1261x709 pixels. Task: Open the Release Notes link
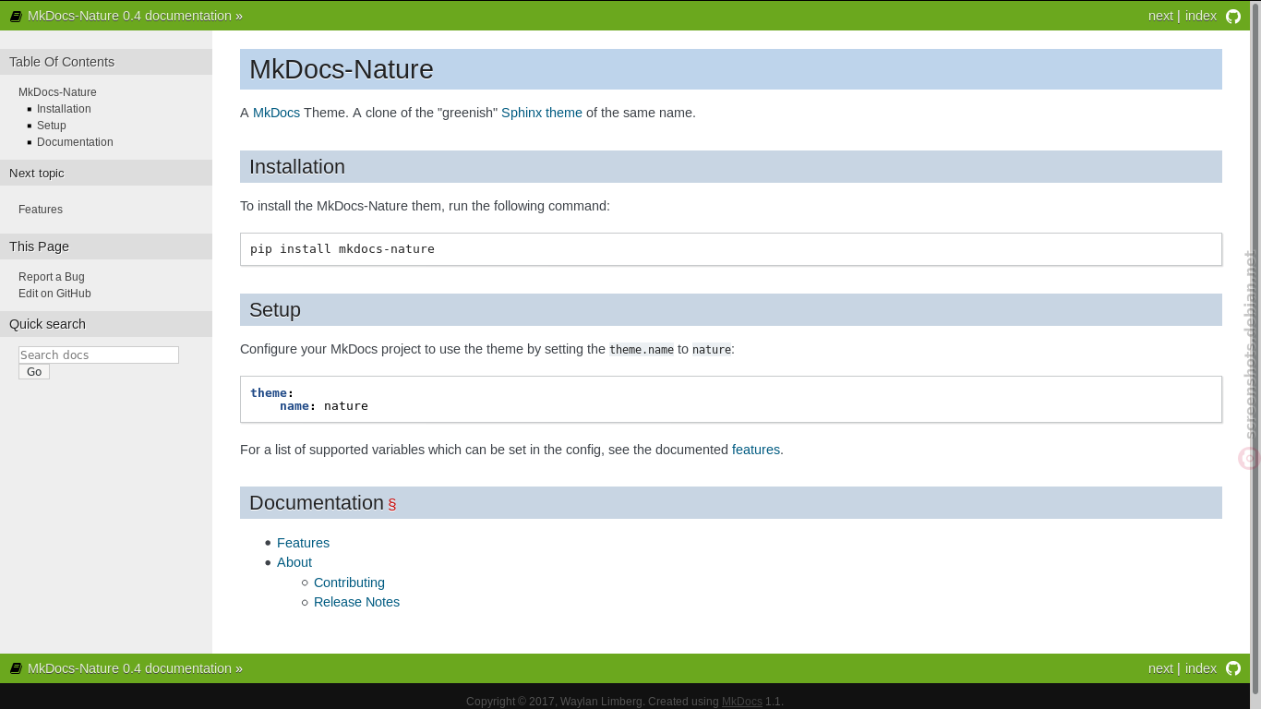click(356, 602)
